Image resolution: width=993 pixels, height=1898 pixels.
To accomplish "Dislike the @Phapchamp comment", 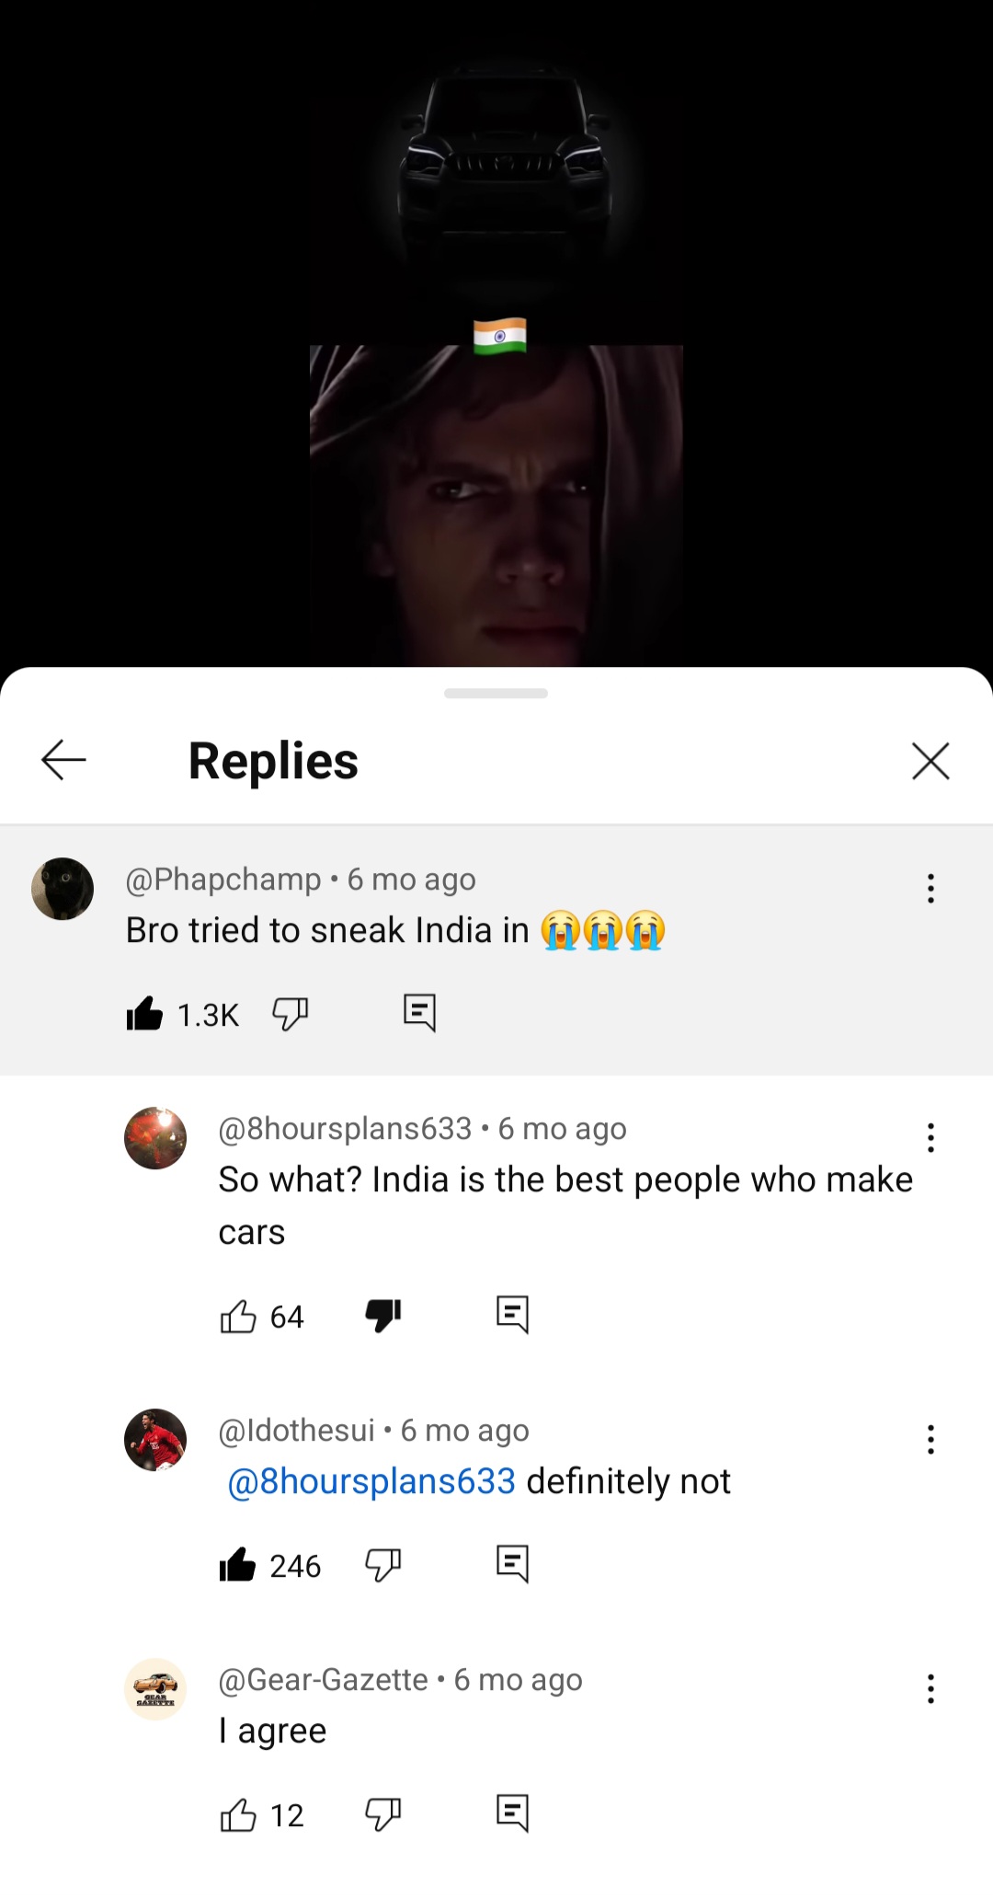I will click(291, 1015).
